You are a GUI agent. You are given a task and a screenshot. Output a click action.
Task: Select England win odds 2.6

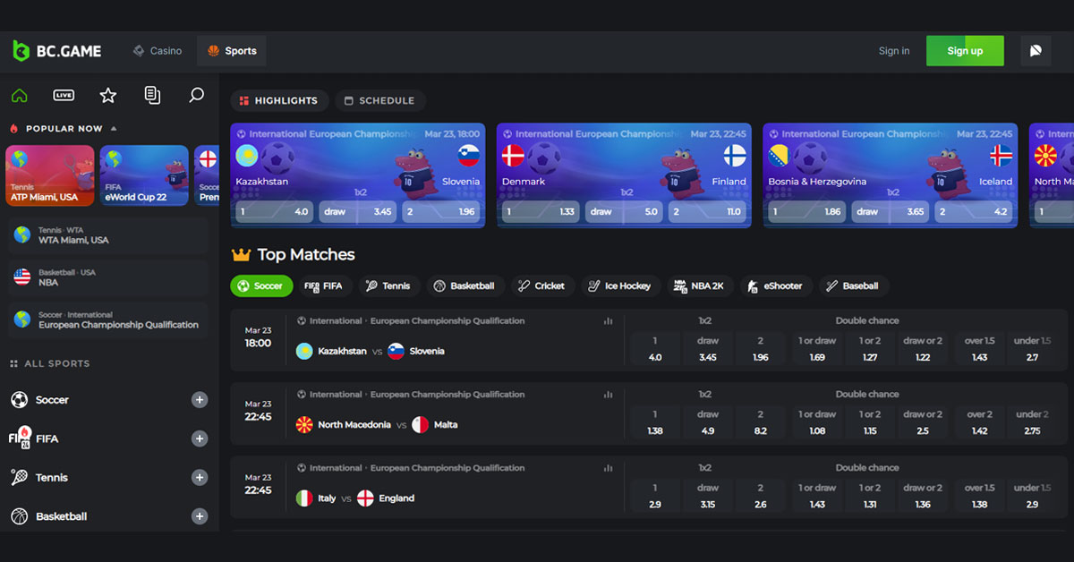point(760,496)
